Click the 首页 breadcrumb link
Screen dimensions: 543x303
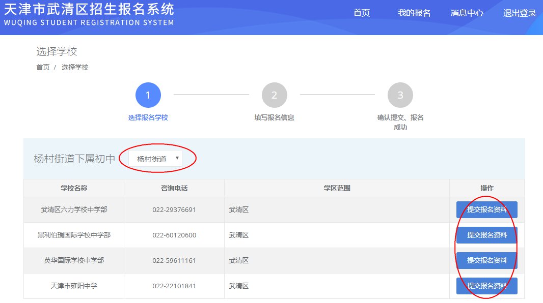point(43,67)
